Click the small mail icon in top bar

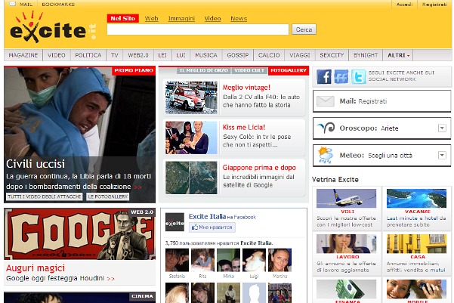tap(12, 4)
